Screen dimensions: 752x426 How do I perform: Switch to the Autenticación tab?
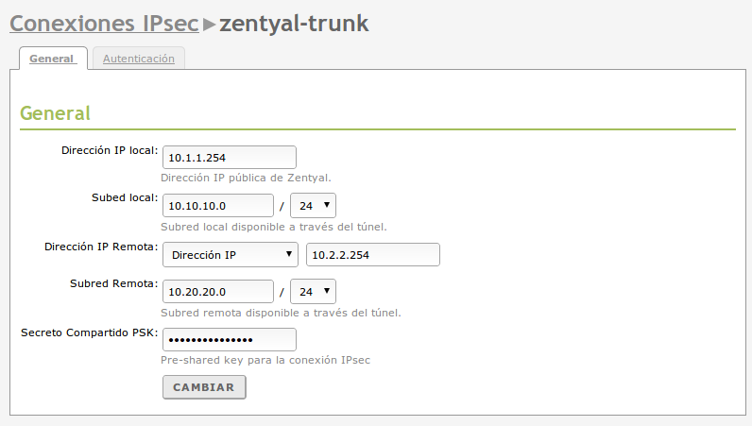tap(139, 59)
